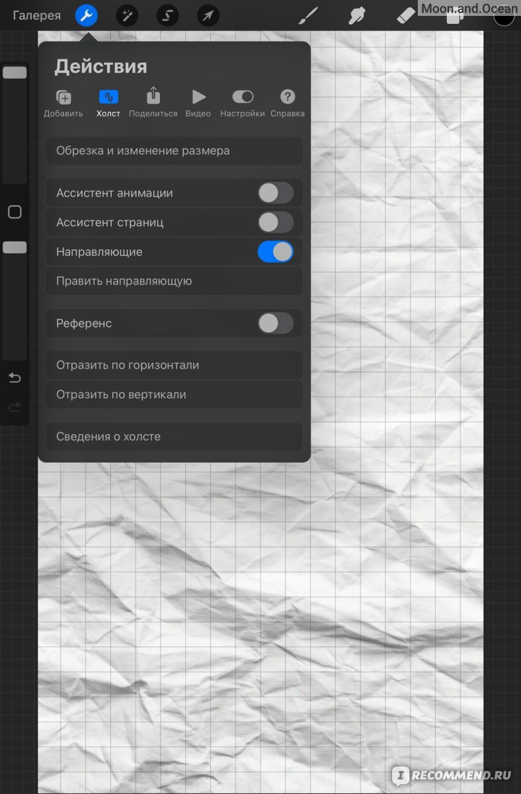The image size is (521, 794).
Task: Open the Видео tab
Action: tap(198, 104)
